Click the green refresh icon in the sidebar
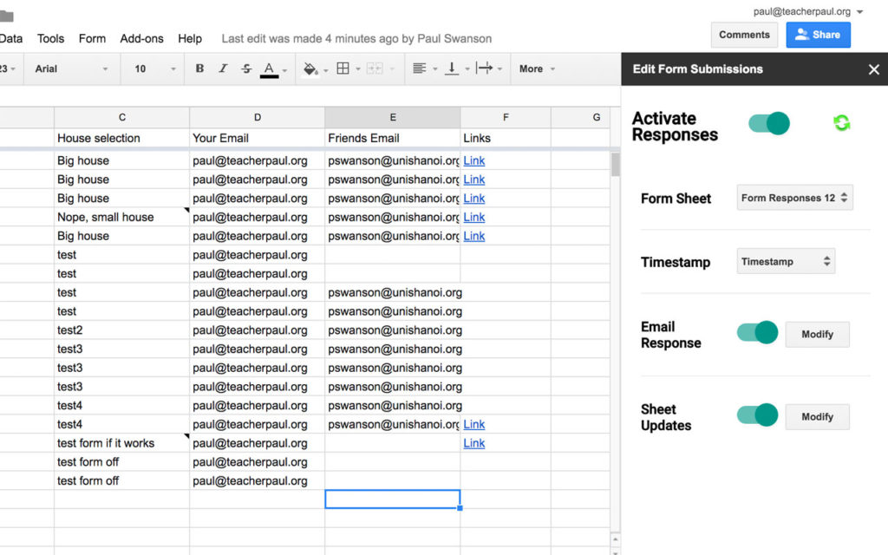Viewport: 888px width, 555px height. click(841, 123)
